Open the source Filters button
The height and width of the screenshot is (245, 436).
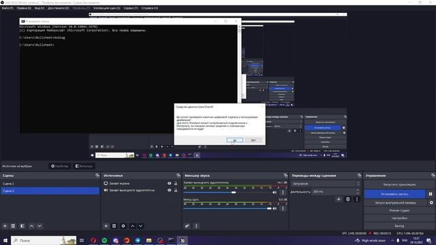[x=84, y=166]
